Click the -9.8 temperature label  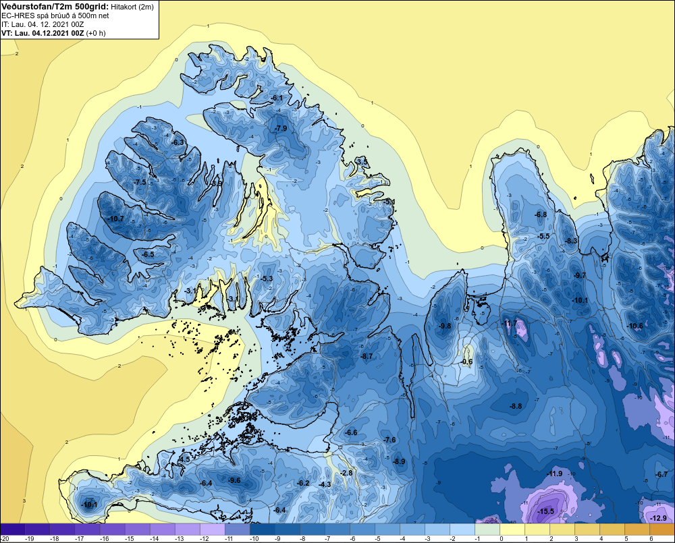(445, 326)
